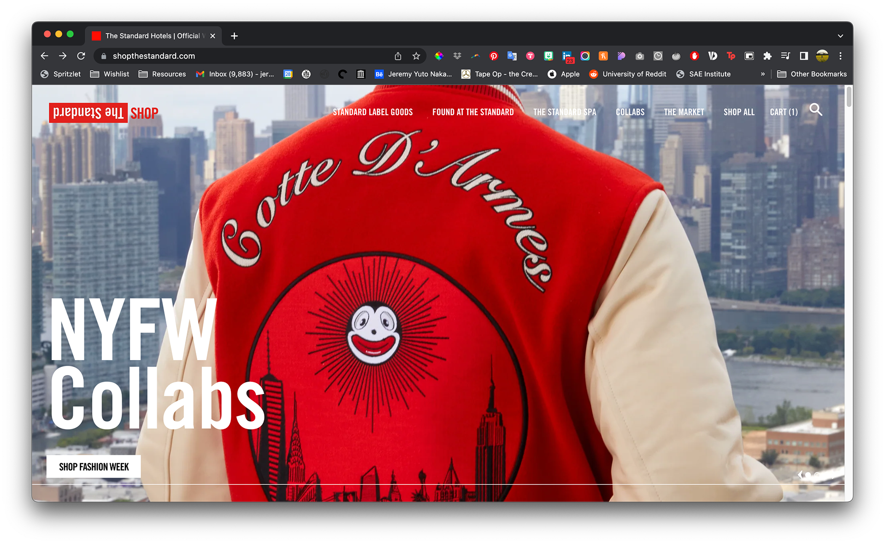This screenshot has width=885, height=544.
Task: Open the Collabs navigation menu item
Action: 630,112
